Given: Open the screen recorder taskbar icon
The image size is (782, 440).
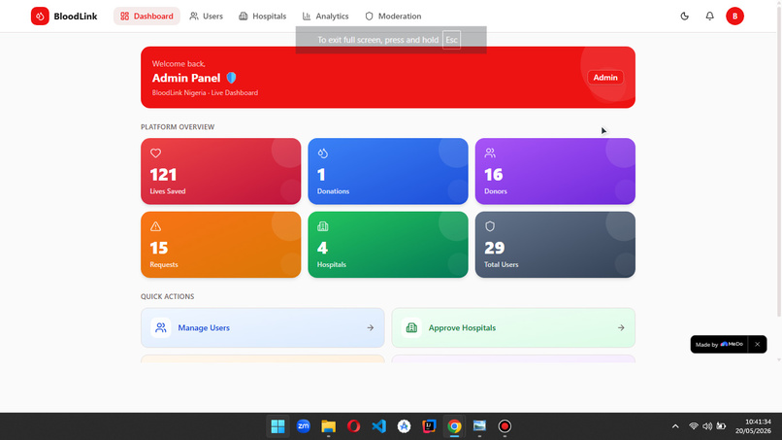Looking at the screenshot, I should 505,426.
